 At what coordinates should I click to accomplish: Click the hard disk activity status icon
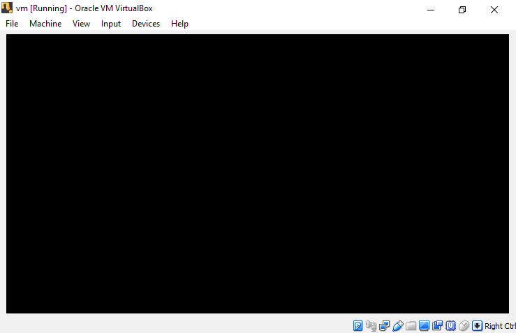click(357, 326)
